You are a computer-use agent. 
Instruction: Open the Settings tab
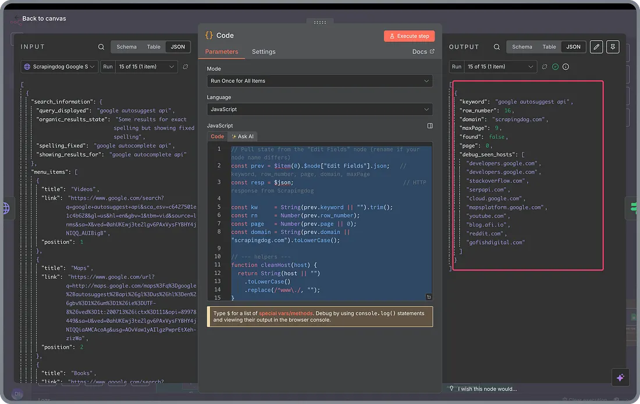264,52
